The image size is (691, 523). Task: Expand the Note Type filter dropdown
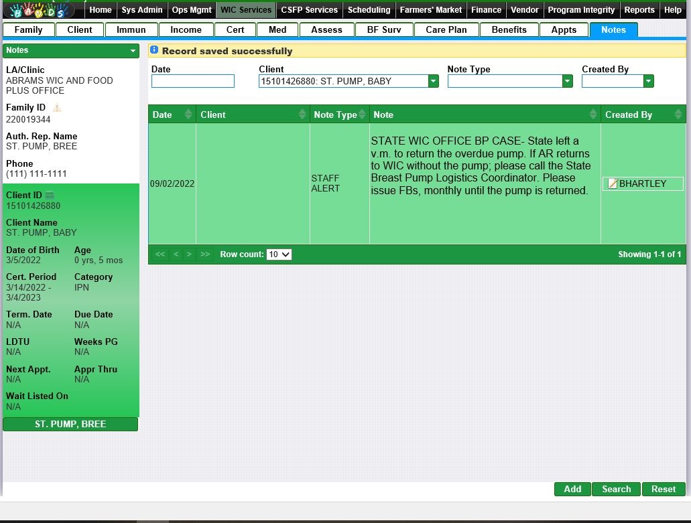coord(568,81)
